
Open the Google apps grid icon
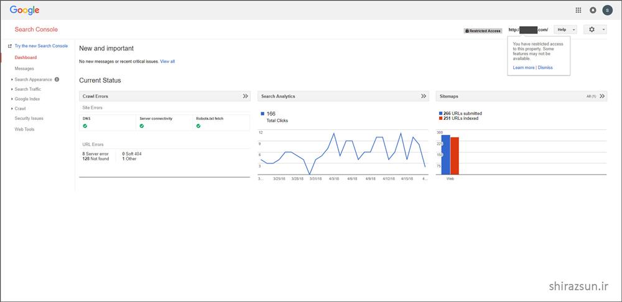point(578,11)
